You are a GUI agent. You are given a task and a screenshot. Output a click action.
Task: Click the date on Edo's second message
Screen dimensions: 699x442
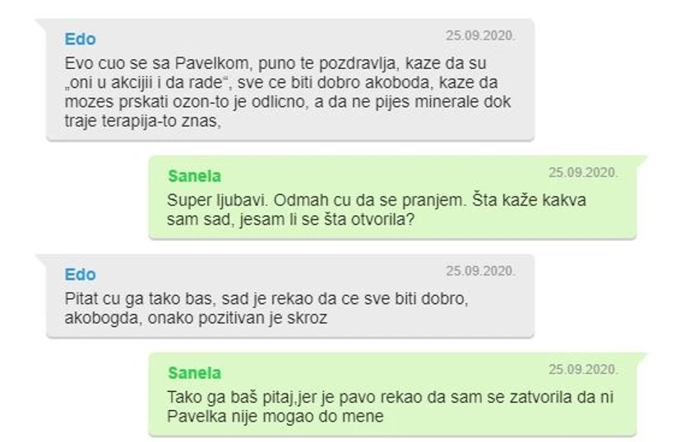(480, 271)
